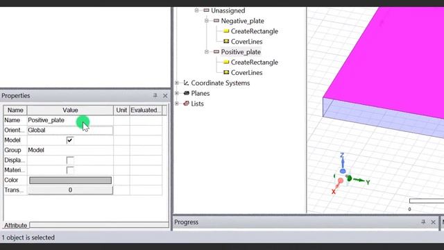Viewport: 444px width, 250px height.
Task: Click the Name column header
Action: pyautogui.click(x=15, y=110)
